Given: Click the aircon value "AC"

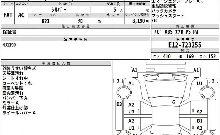Looking at the screenshot, I should tap(21, 15).
